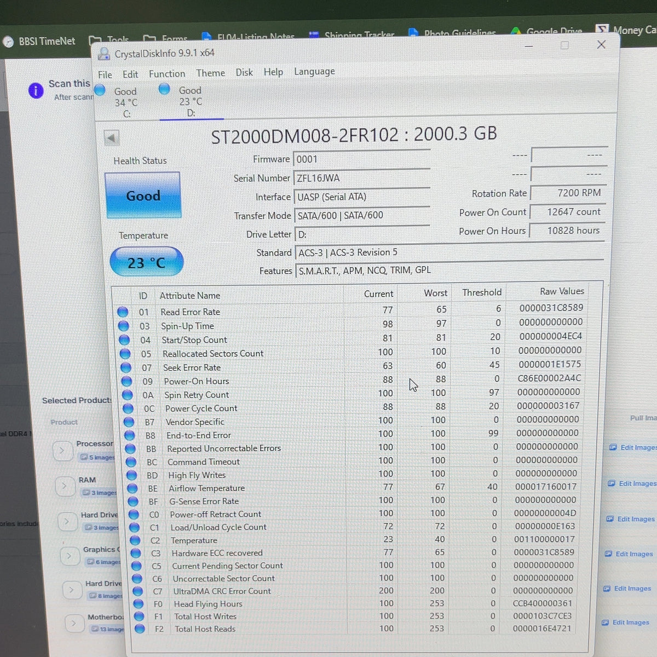657x657 pixels.
Task: Click the status icon for Hardware ECC recovered
Action: pyautogui.click(x=135, y=553)
